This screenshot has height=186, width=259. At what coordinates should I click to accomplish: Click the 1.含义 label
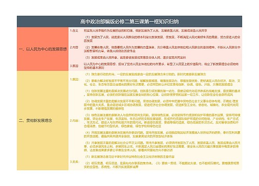[74, 30]
